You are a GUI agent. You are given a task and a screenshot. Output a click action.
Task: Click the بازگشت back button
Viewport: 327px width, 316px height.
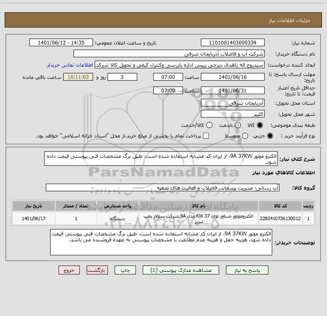click(x=97, y=270)
